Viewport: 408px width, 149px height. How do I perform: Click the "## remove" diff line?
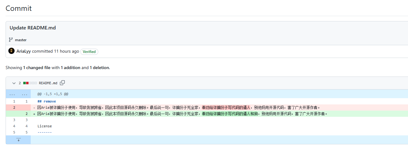[47, 101]
